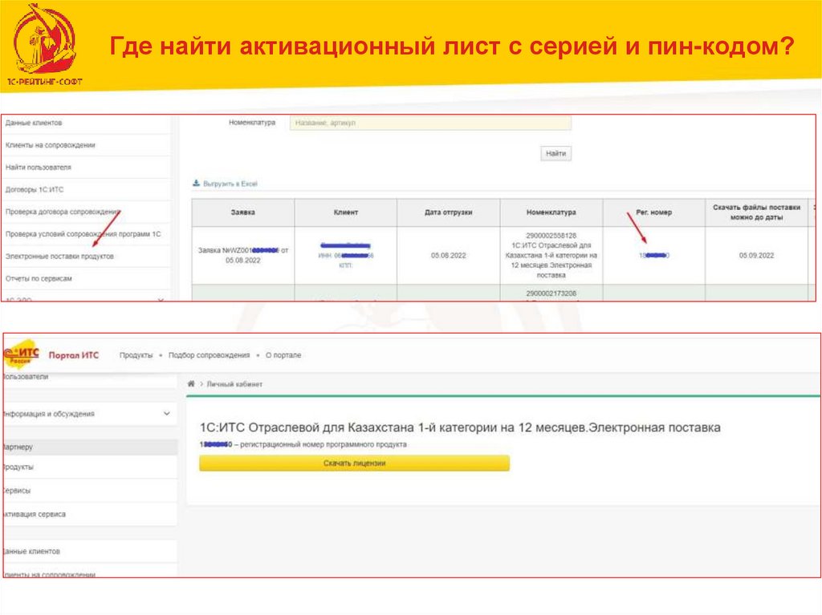
Task: Click the Скачать лицензии button
Action: 354,463
